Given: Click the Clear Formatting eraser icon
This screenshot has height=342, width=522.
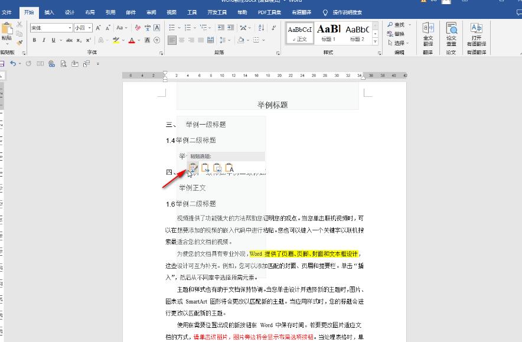Looking at the screenshot, I should pos(138,28).
